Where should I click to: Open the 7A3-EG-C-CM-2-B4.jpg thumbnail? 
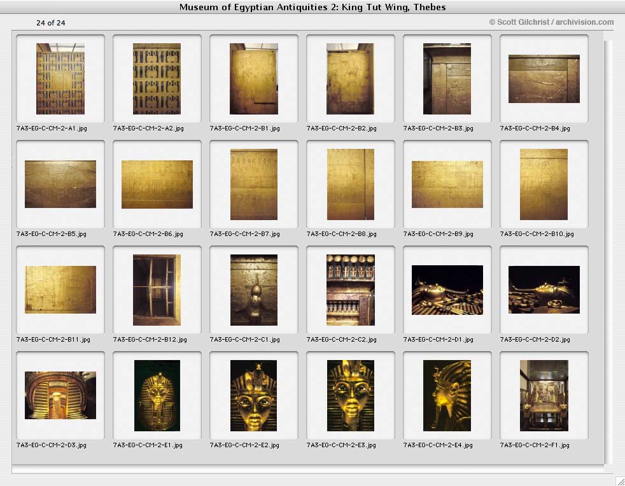pos(544,79)
